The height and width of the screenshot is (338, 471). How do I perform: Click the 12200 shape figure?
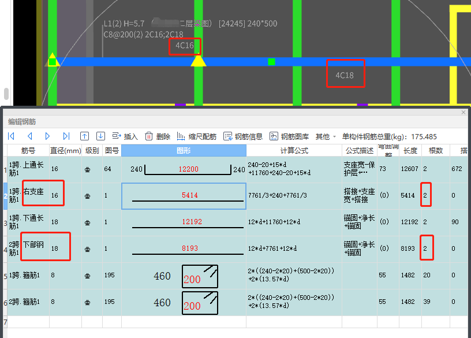[188, 169]
